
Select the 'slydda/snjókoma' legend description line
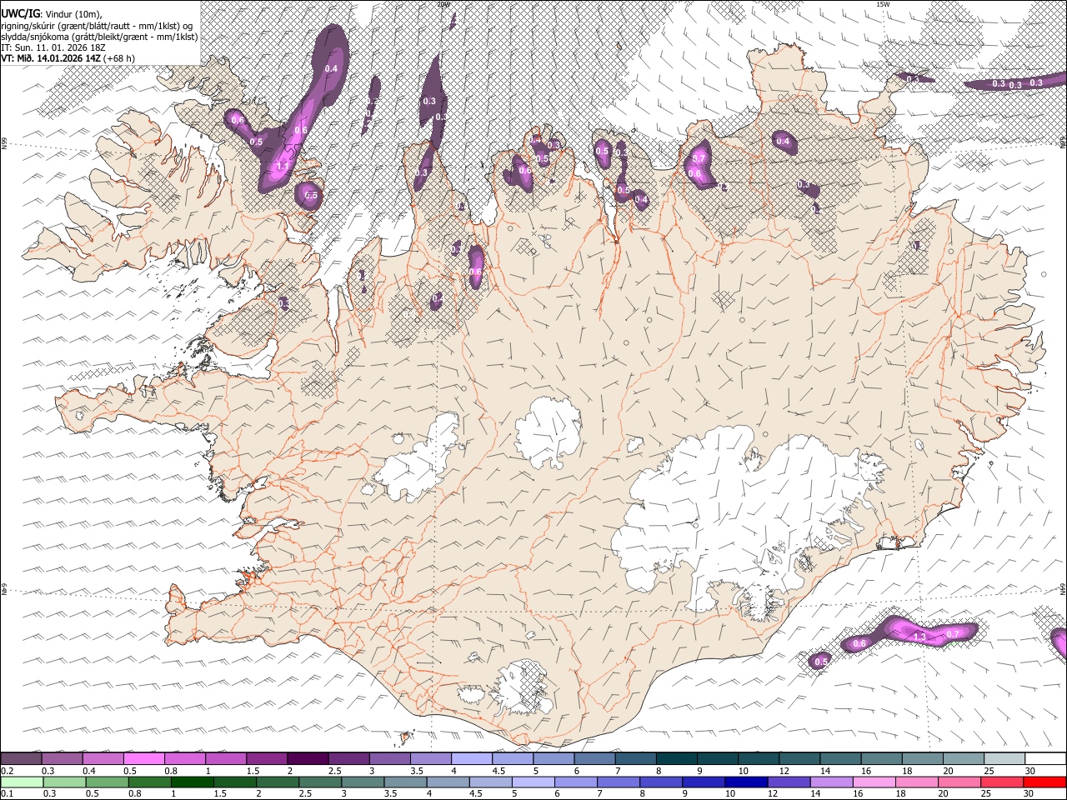pyautogui.click(x=99, y=37)
